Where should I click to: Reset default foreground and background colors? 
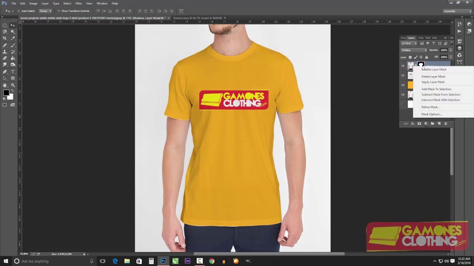[x=4, y=98]
